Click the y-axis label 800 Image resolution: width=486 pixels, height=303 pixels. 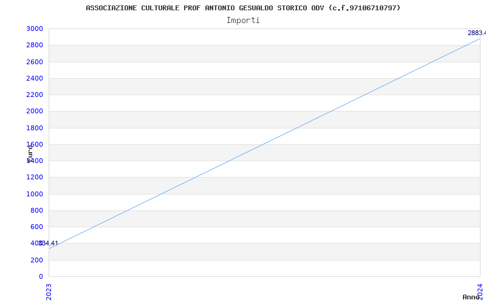pos(36,210)
